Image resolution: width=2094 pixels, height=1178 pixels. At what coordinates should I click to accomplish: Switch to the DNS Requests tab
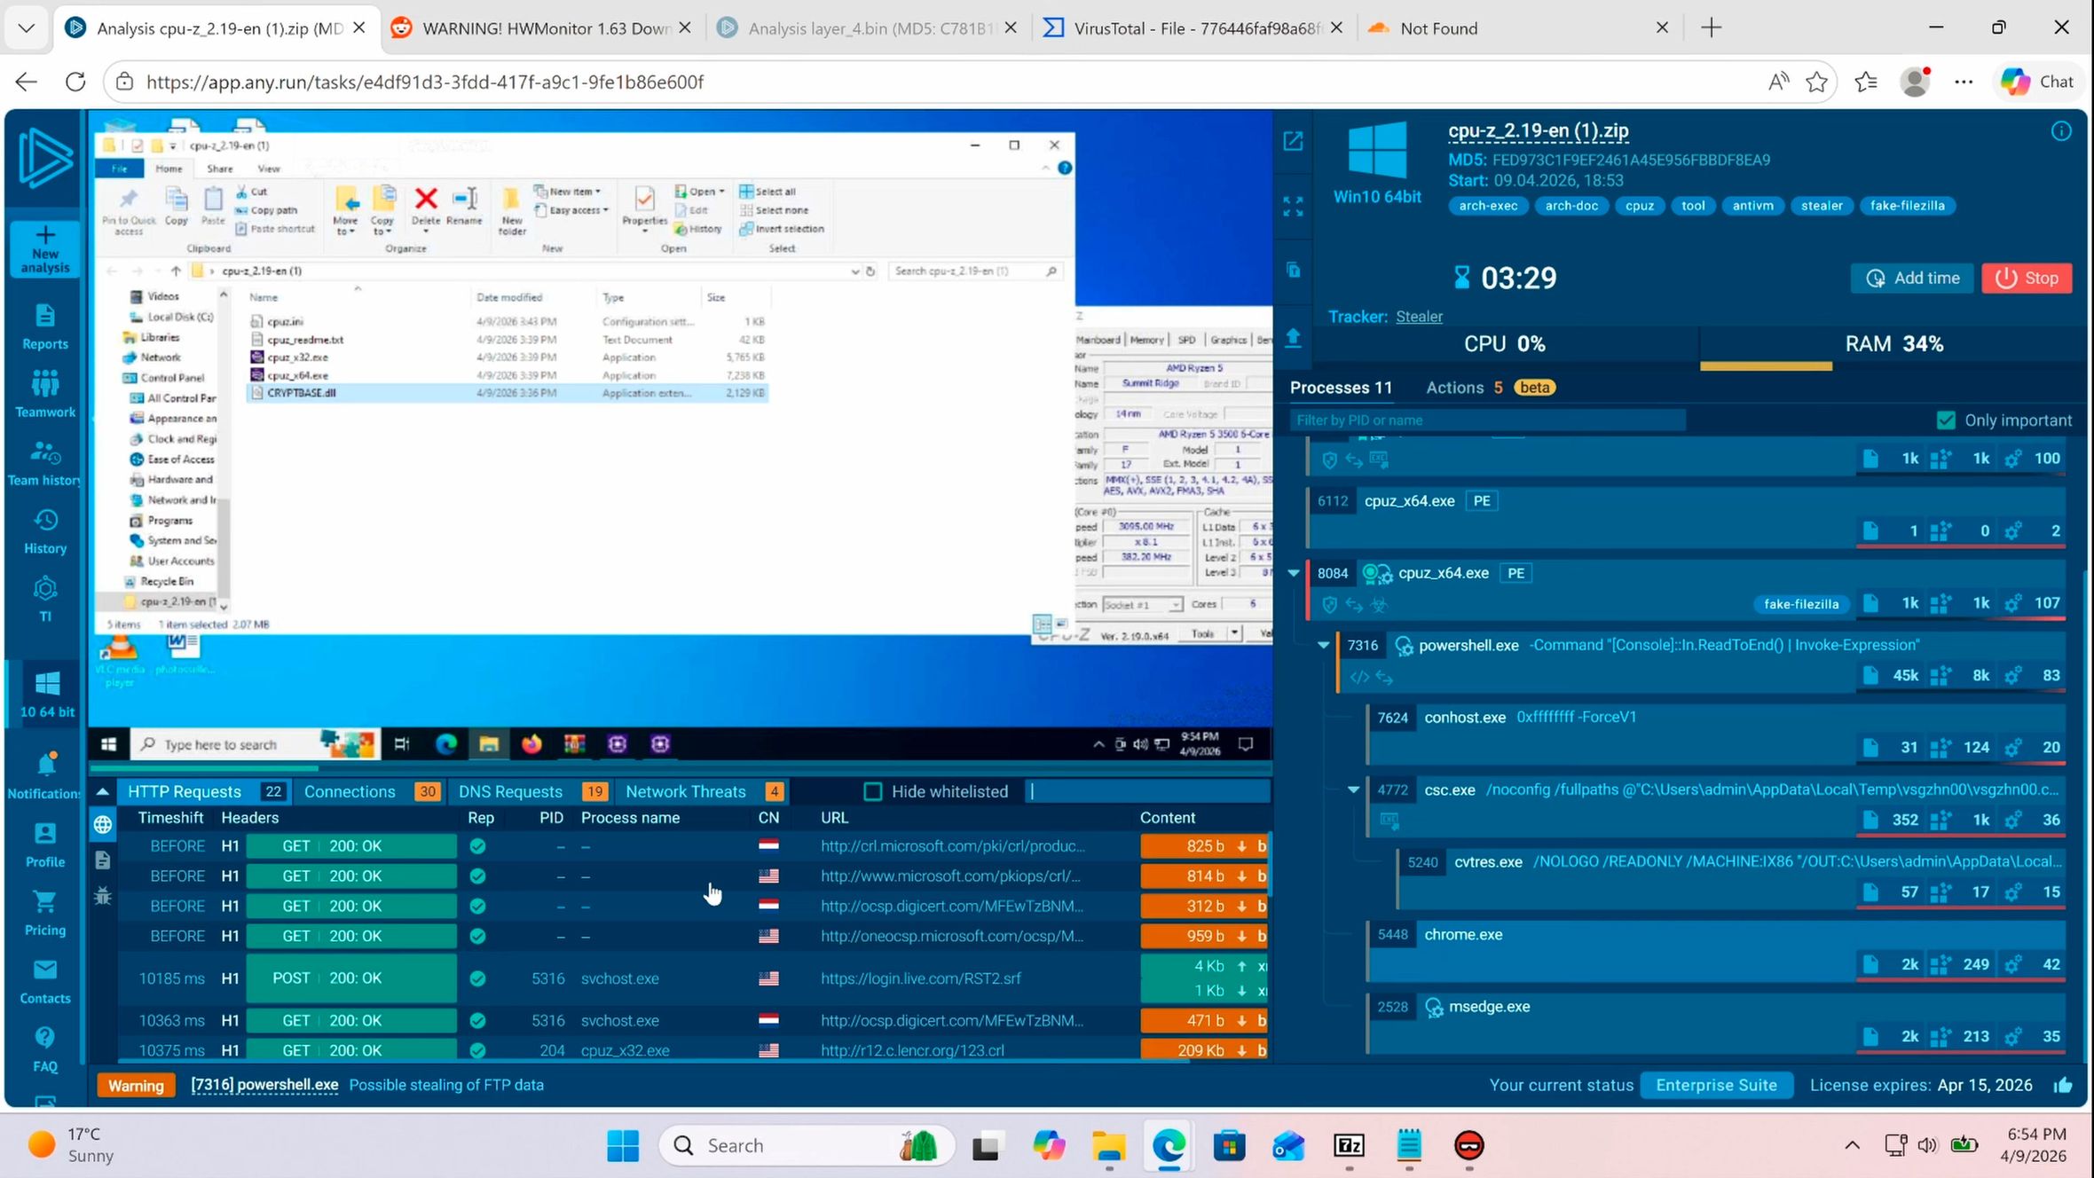point(510,791)
